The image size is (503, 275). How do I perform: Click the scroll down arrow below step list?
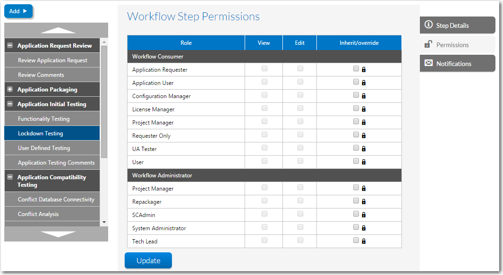coord(58,234)
